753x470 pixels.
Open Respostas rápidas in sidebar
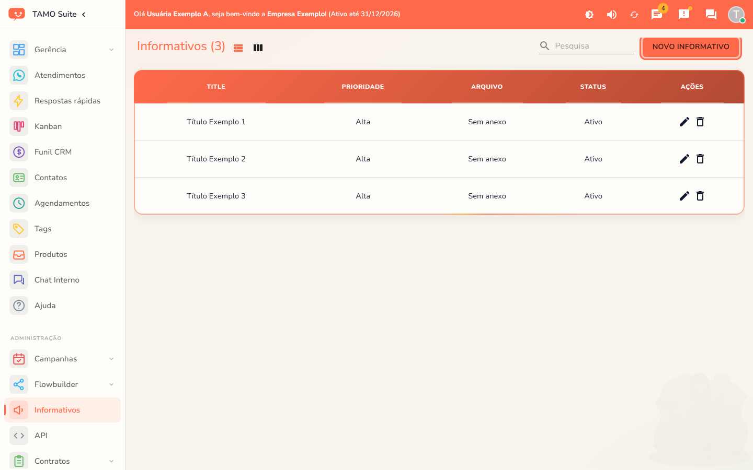click(x=62, y=101)
